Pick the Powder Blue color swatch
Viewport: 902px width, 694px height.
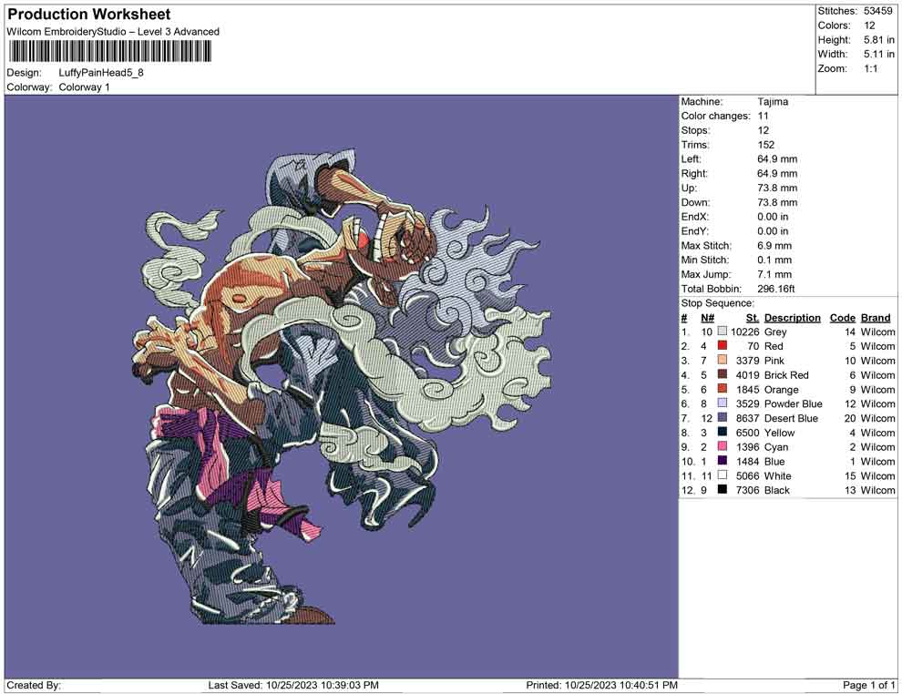[x=722, y=403]
